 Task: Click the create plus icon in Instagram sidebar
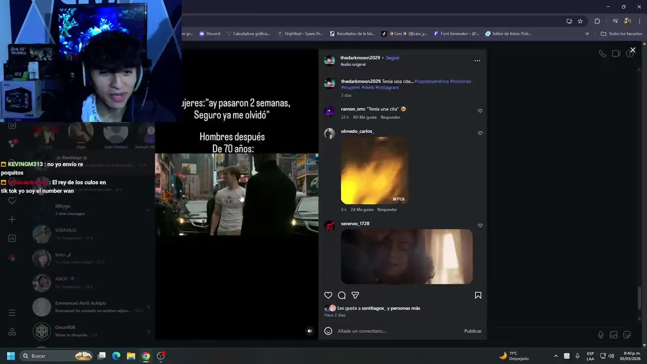point(12,219)
